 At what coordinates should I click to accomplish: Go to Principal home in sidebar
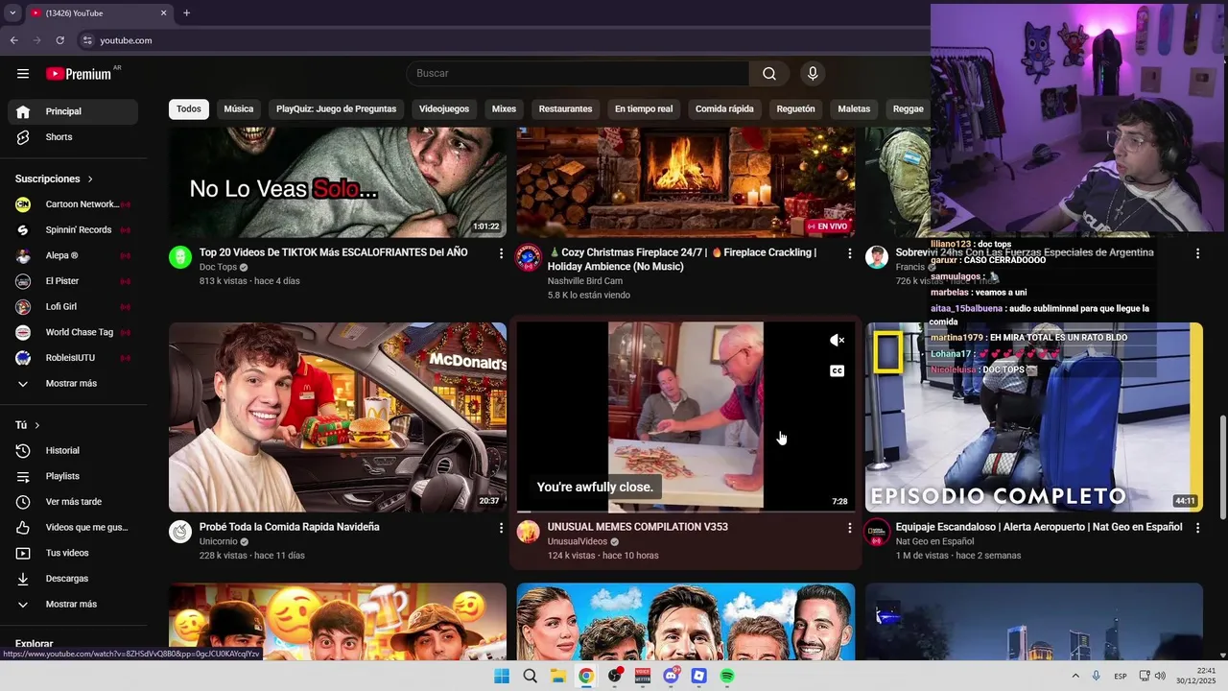pos(73,111)
